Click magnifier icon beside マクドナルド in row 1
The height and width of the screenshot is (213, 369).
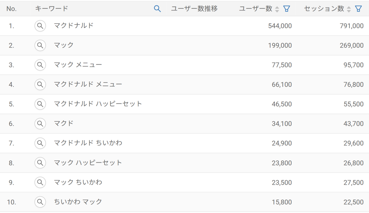point(40,26)
